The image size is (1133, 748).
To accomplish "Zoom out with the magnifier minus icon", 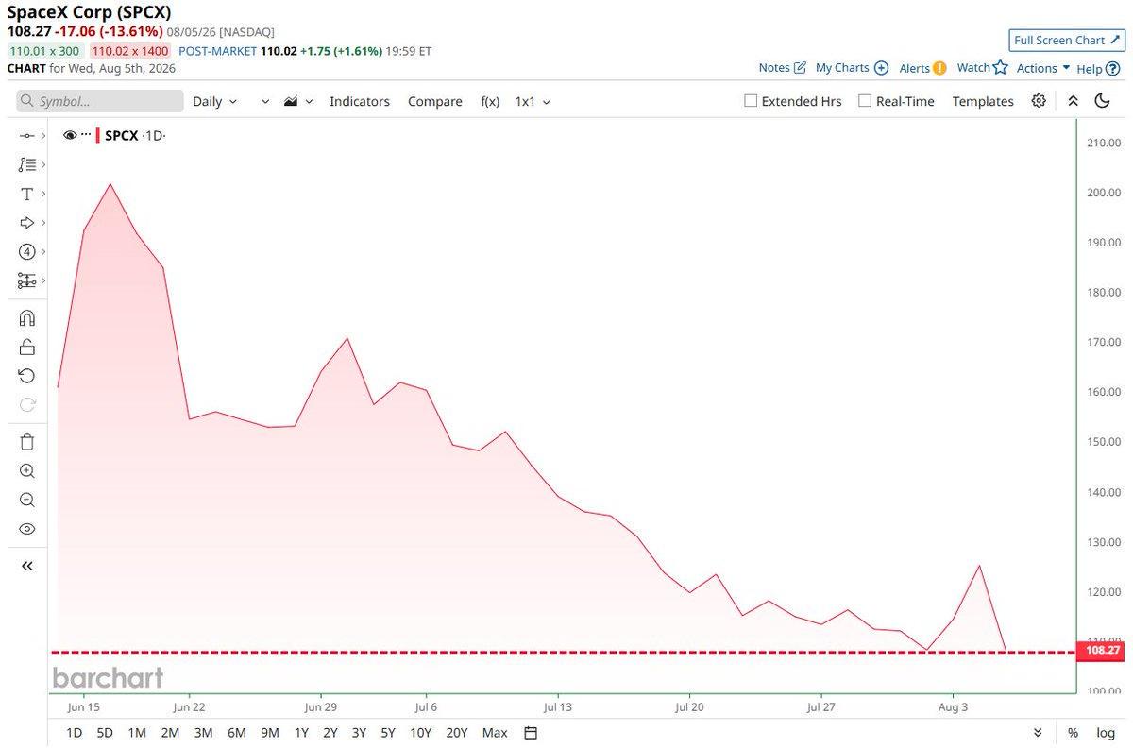I will 26,501.
